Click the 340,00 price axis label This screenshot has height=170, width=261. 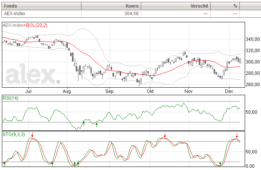click(253, 39)
